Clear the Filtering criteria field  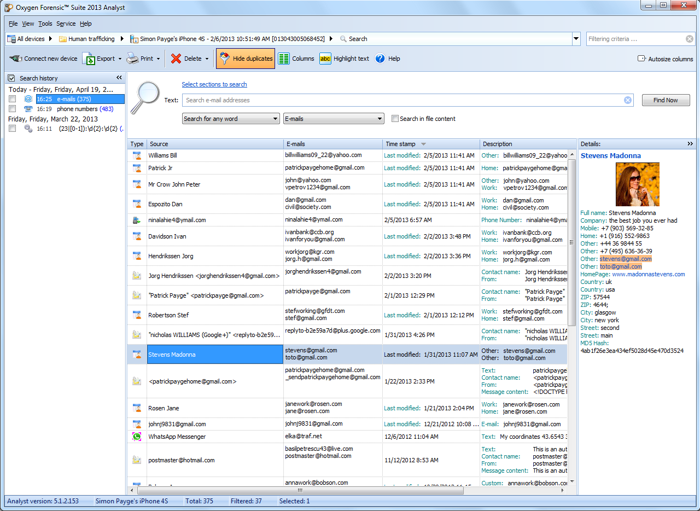coord(690,39)
